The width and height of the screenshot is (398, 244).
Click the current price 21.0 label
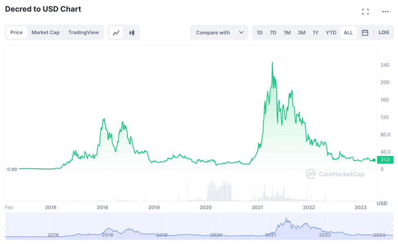click(385, 160)
